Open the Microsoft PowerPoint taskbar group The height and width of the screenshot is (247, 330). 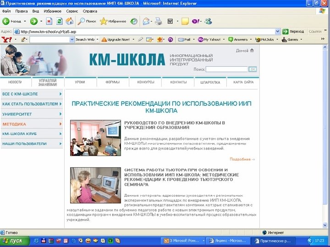pyautogui.click(x=183, y=241)
